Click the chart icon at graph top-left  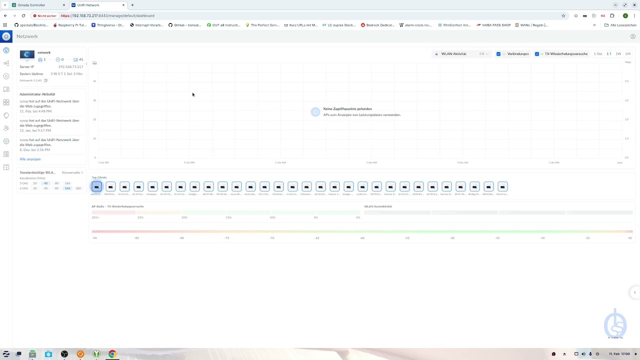(x=94, y=63)
